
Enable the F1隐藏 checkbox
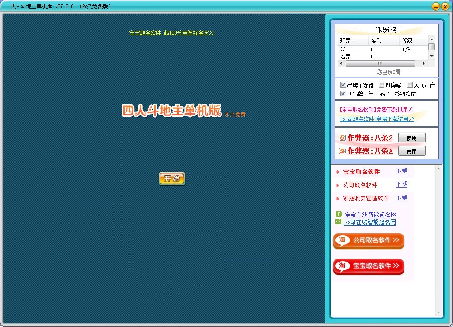click(x=381, y=85)
